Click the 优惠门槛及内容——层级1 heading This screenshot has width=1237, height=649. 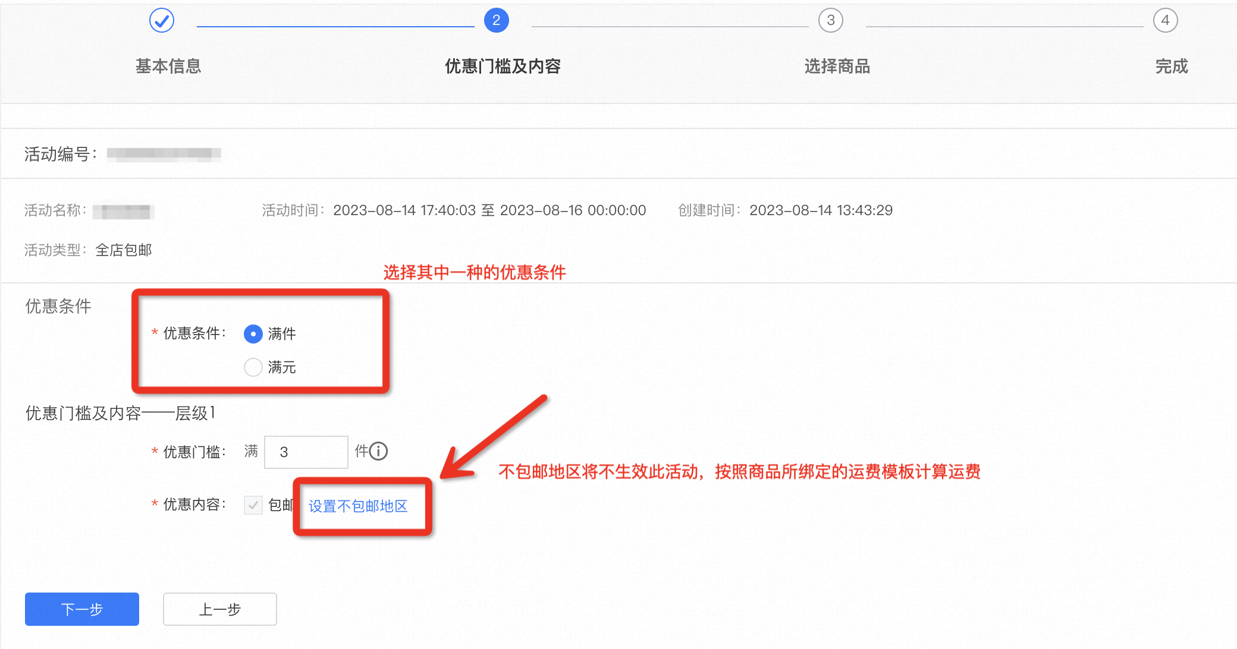[120, 413]
